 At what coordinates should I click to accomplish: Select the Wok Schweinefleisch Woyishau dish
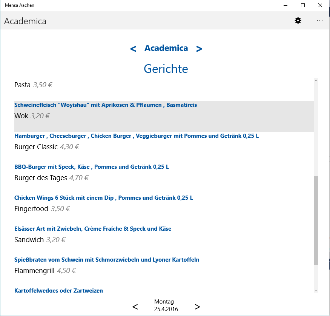pos(164,116)
